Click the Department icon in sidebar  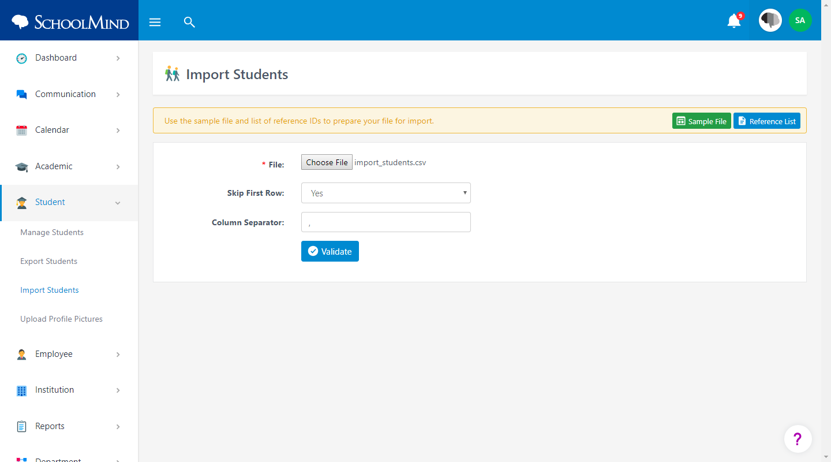point(21,460)
